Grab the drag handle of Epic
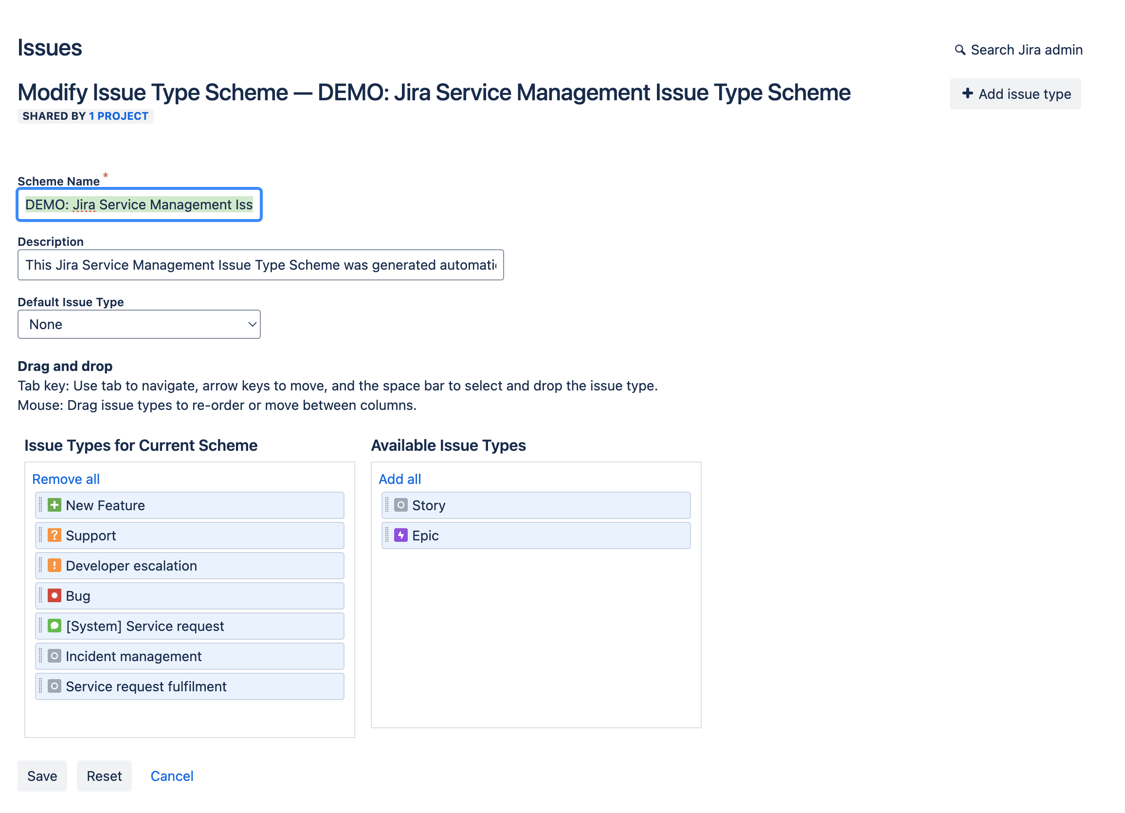This screenshot has width=1125, height=813. (387, 536)
